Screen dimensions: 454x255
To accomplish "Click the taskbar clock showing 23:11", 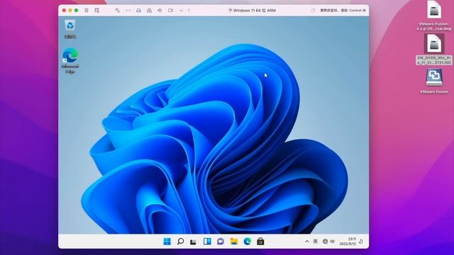I will point(348,242).
